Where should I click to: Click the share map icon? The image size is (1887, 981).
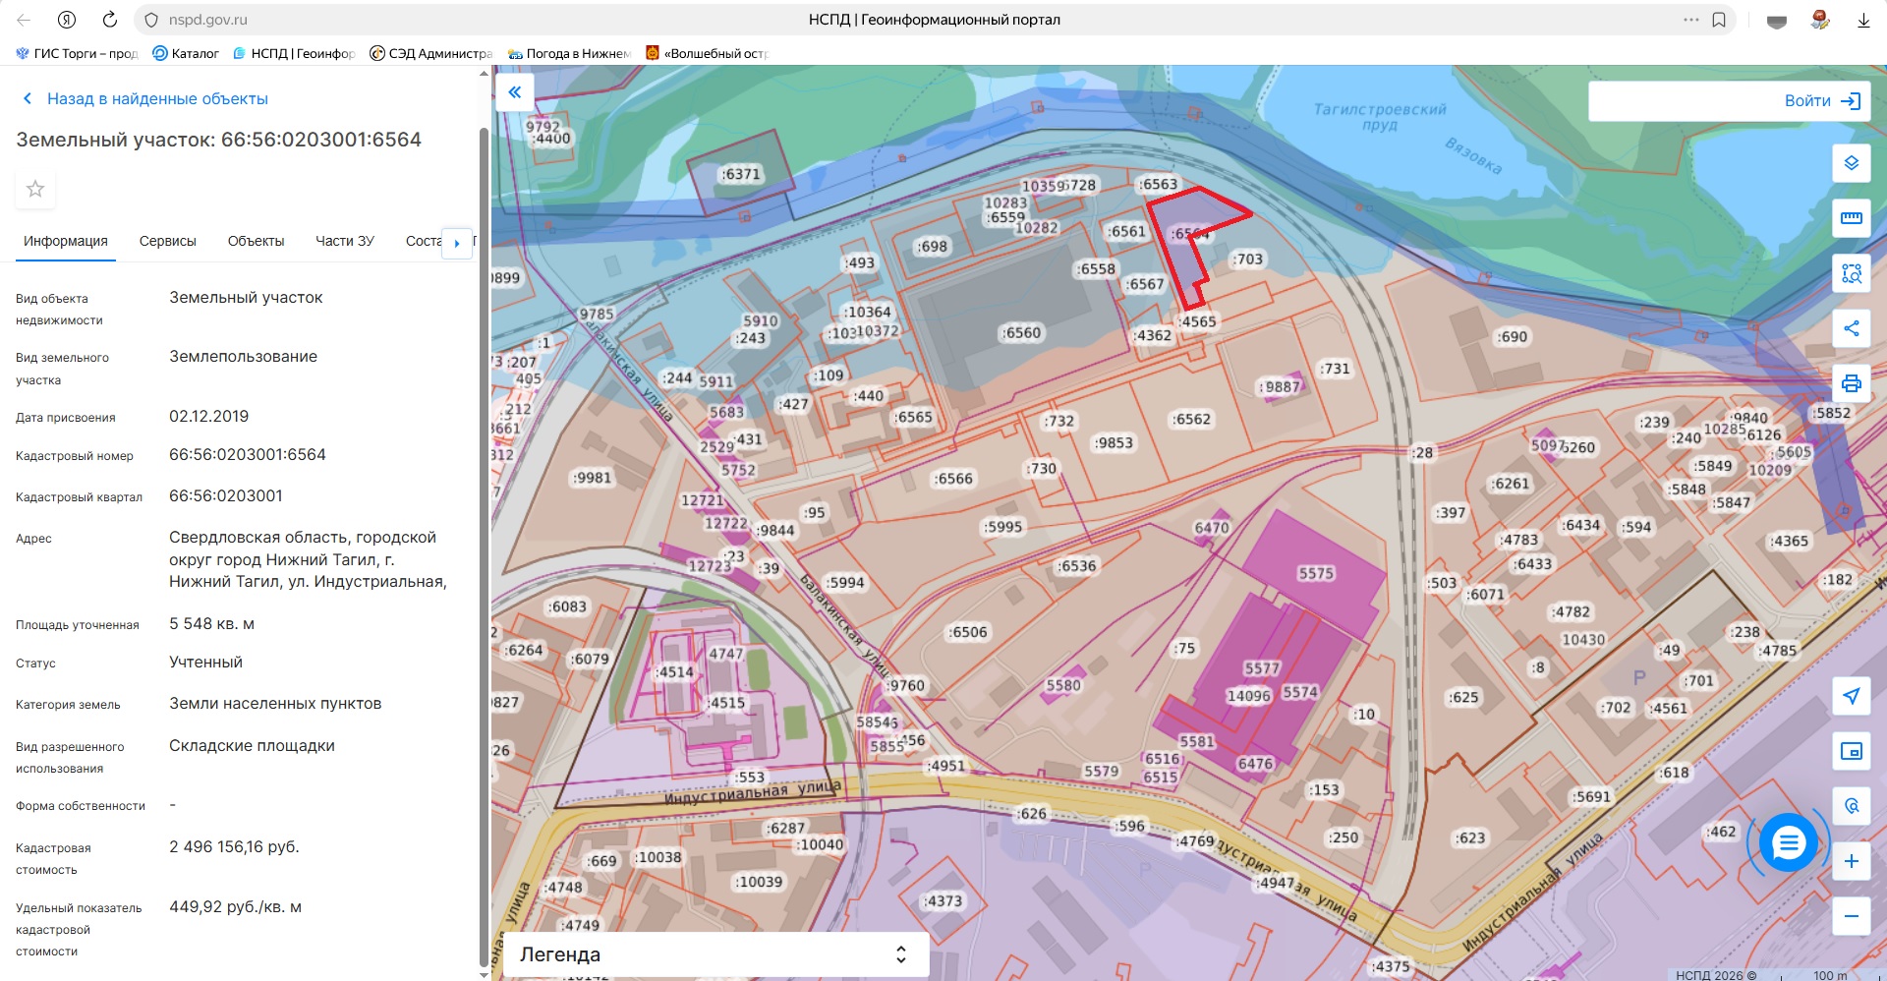(1851, 328)
